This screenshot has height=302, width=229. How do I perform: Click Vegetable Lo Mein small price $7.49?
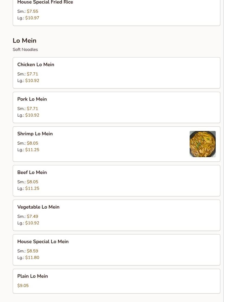[x=33, y=216]
